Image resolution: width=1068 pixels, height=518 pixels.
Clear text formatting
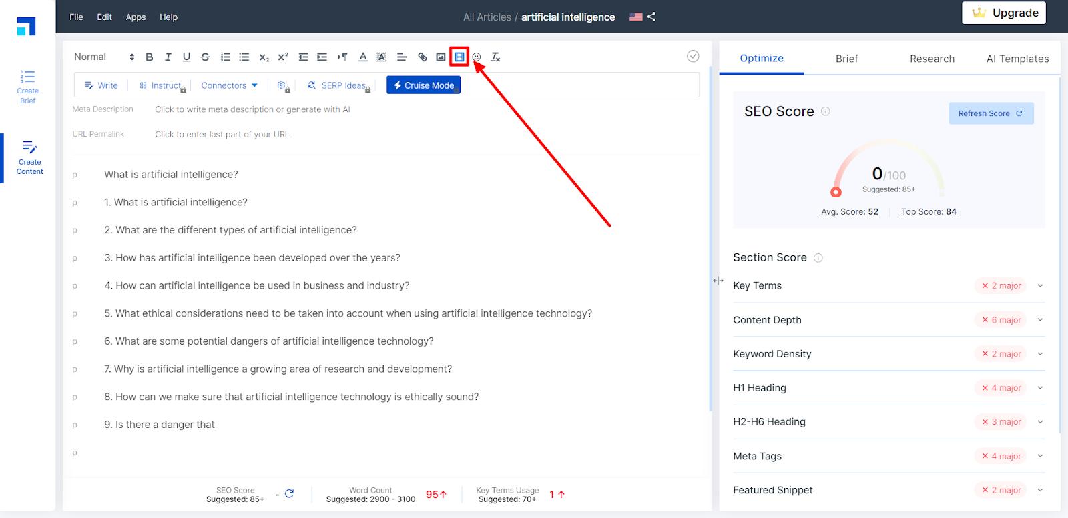coord(495,57)
